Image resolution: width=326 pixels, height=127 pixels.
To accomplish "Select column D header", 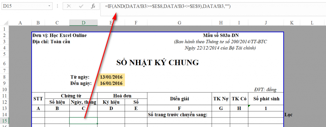I will pyautogui.click(x=83, y=23).
